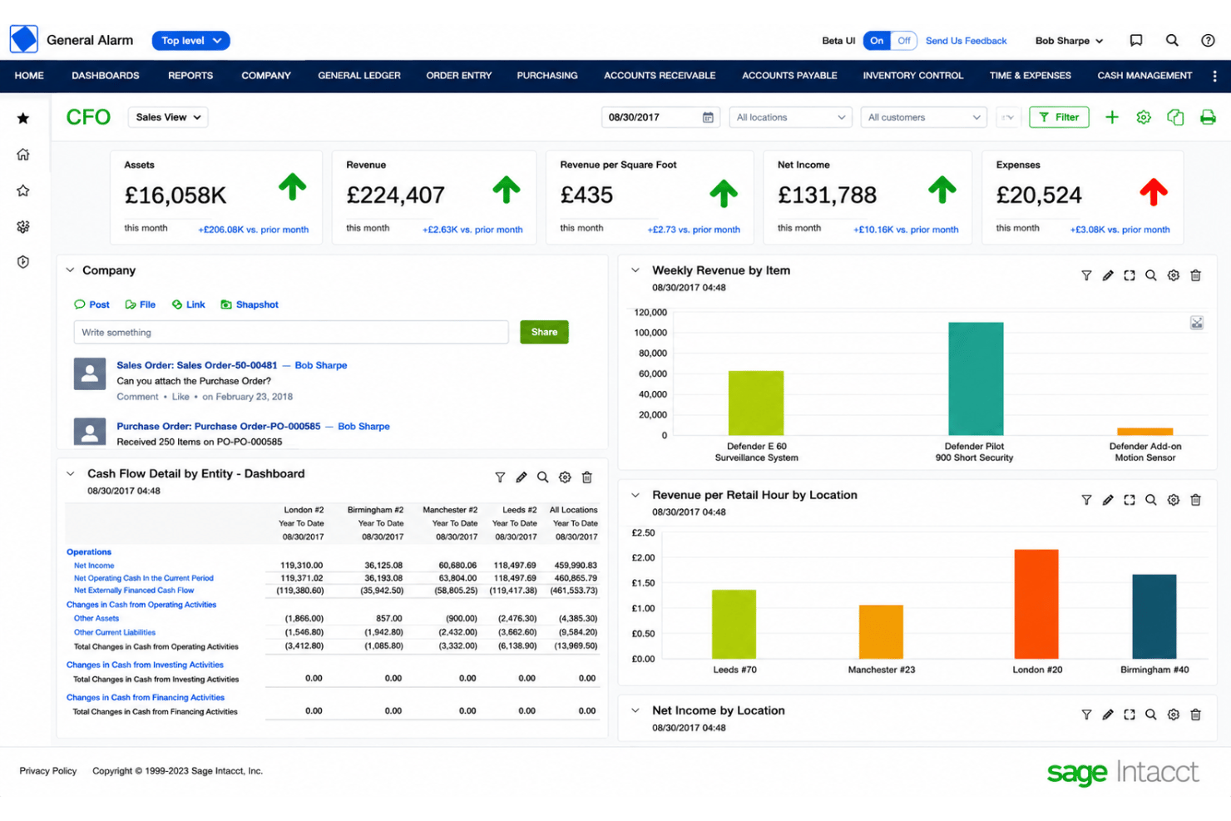This screenshot has width=1231, height=821.
Task: Collapse the Company panel
Action: click(x=71, y=270)
